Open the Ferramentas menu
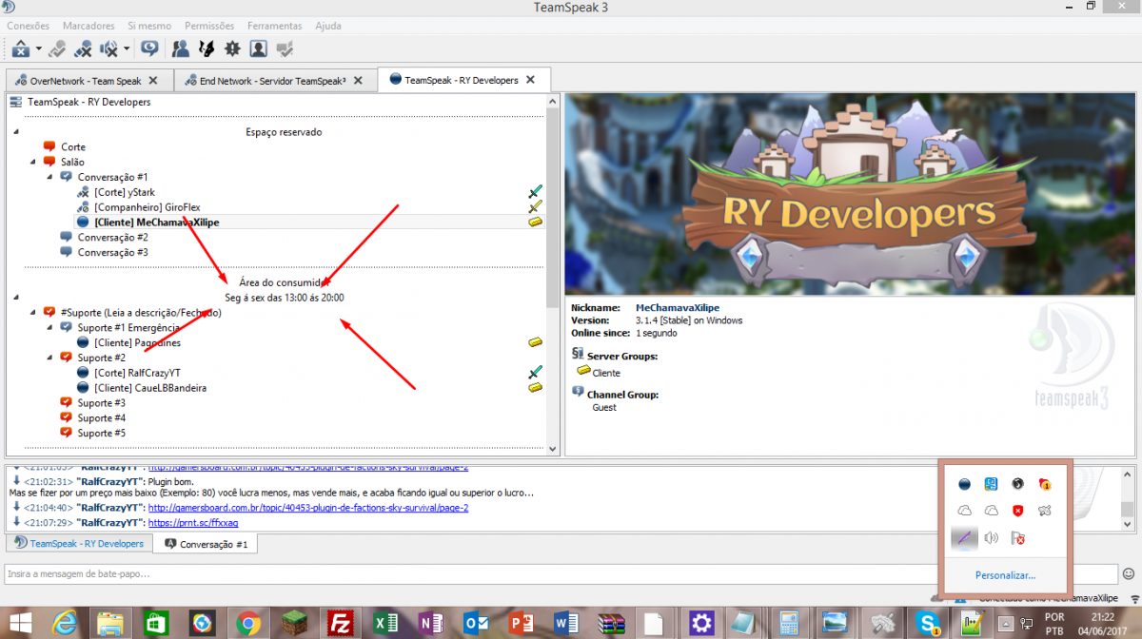Screen dimensions: 1142x639 [274, 26]
